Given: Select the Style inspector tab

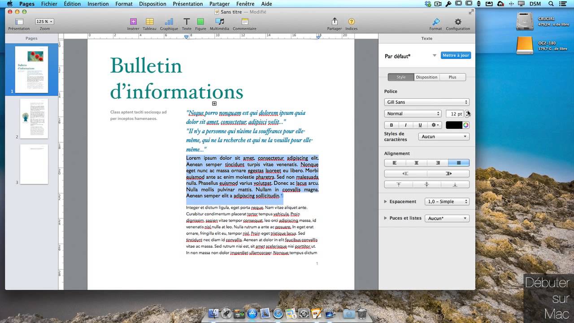Looking at the screenshot, I should [401, 77].
